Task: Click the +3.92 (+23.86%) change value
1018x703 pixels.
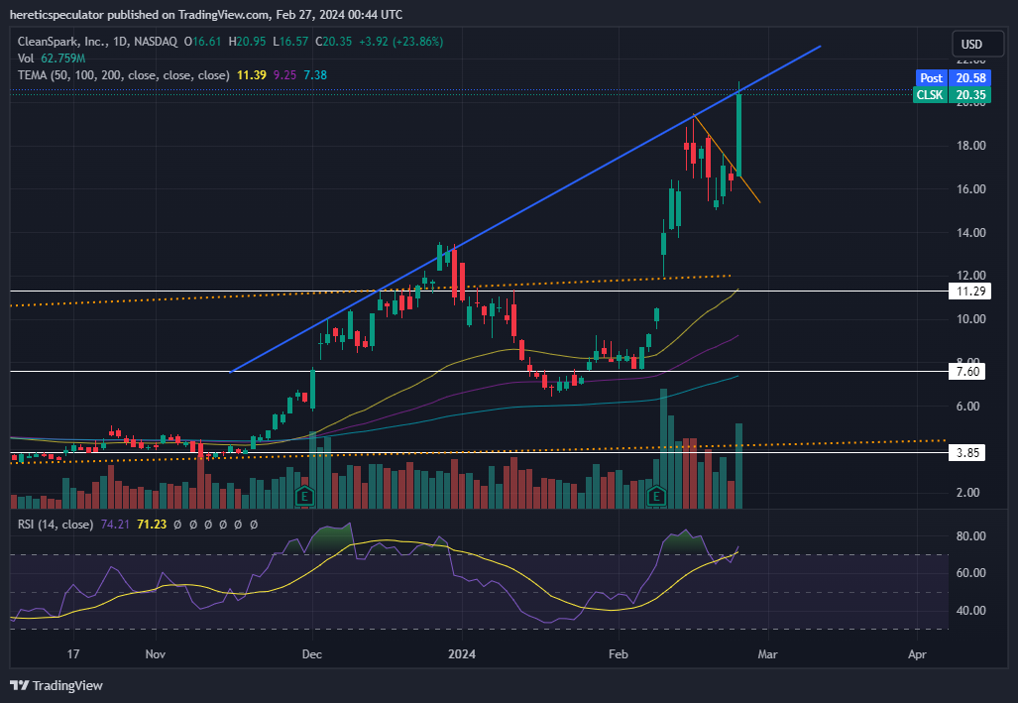Action: click(400, 42)
